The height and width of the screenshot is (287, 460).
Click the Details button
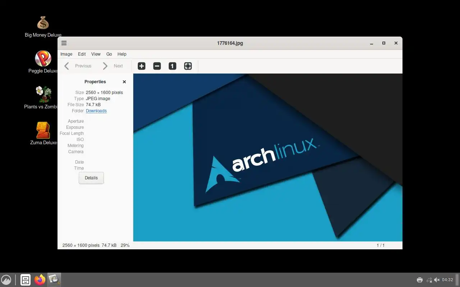click(x=91, y=178)
